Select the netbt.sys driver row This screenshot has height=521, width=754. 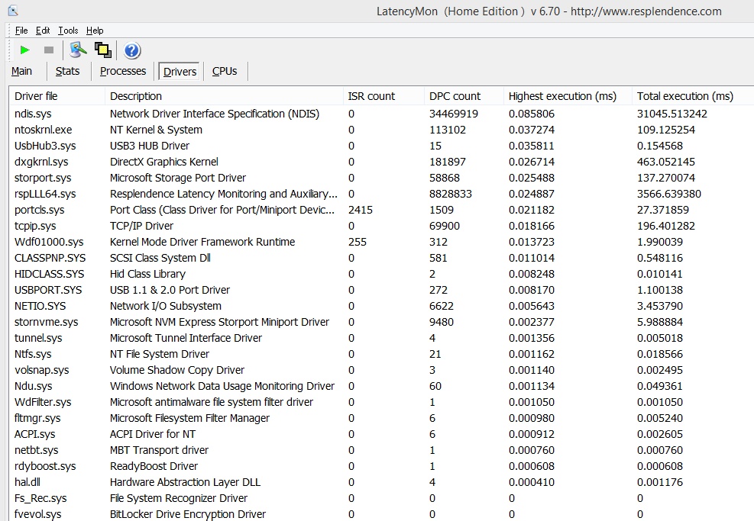click(x=381, y=450)
